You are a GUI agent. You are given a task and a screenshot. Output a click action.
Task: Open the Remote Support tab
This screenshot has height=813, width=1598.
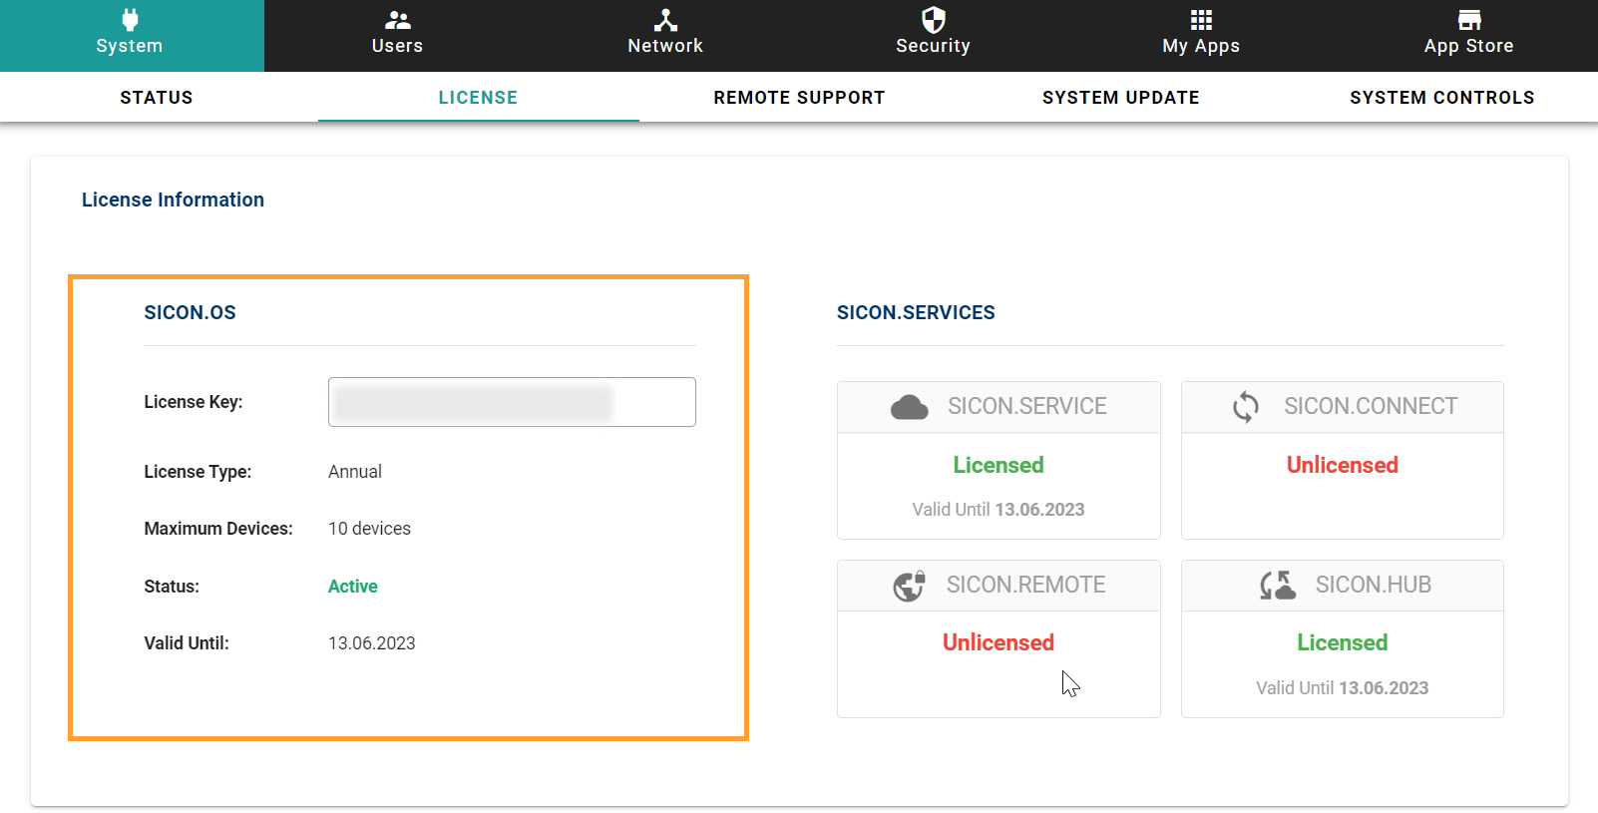tap(799, 98)
